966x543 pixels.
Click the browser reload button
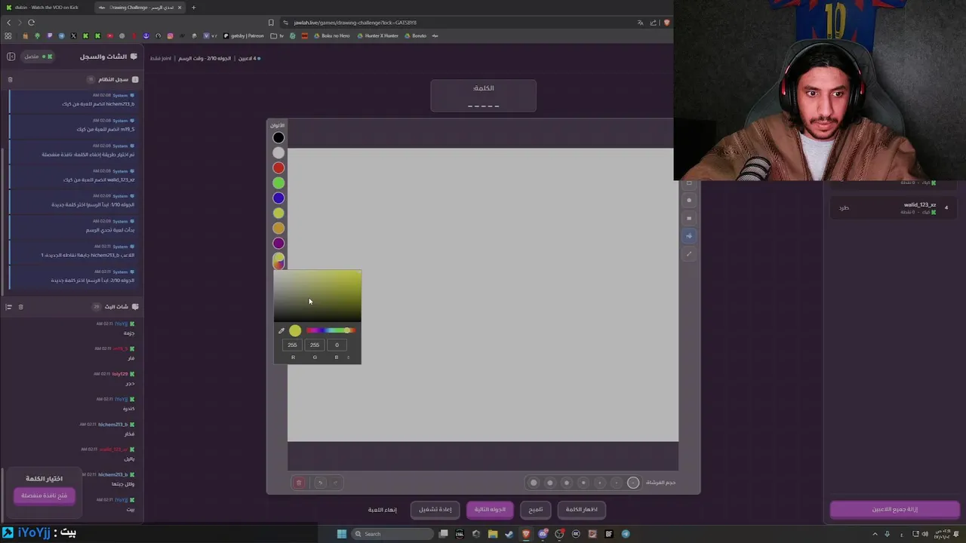(x=31, y=23)
